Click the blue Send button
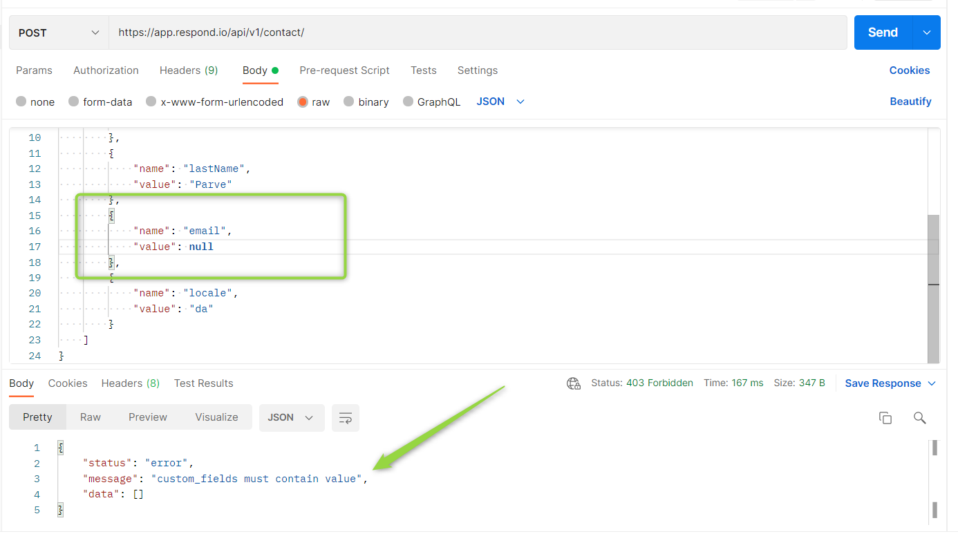The width and height of the screenshot is (958, 534). pos(883,32)
